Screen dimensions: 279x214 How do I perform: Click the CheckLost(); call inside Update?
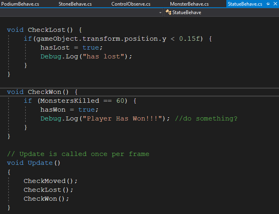point(48,190)
